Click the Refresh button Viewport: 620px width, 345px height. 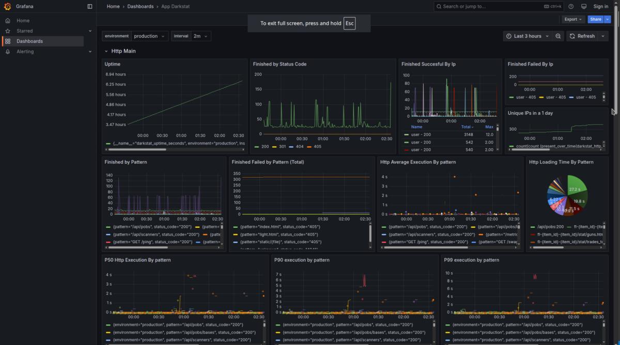tap(582, 36)
